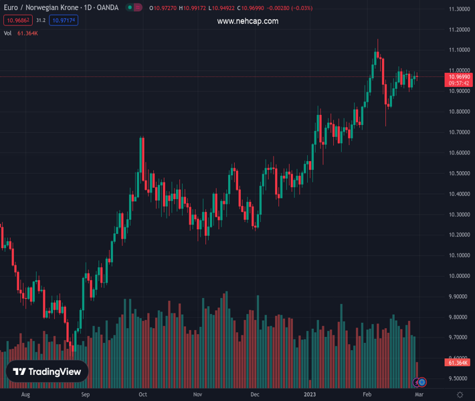Click the red 61.364K volume axis label
The width and height of the screenshot is (475, 401).
(458, 362)
